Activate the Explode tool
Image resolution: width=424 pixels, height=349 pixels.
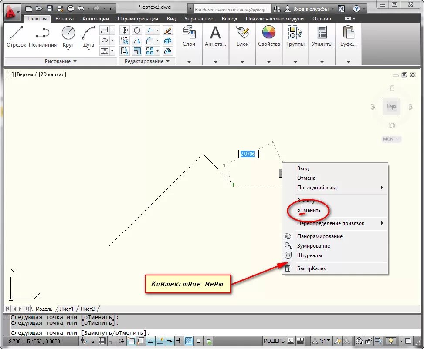168,40
